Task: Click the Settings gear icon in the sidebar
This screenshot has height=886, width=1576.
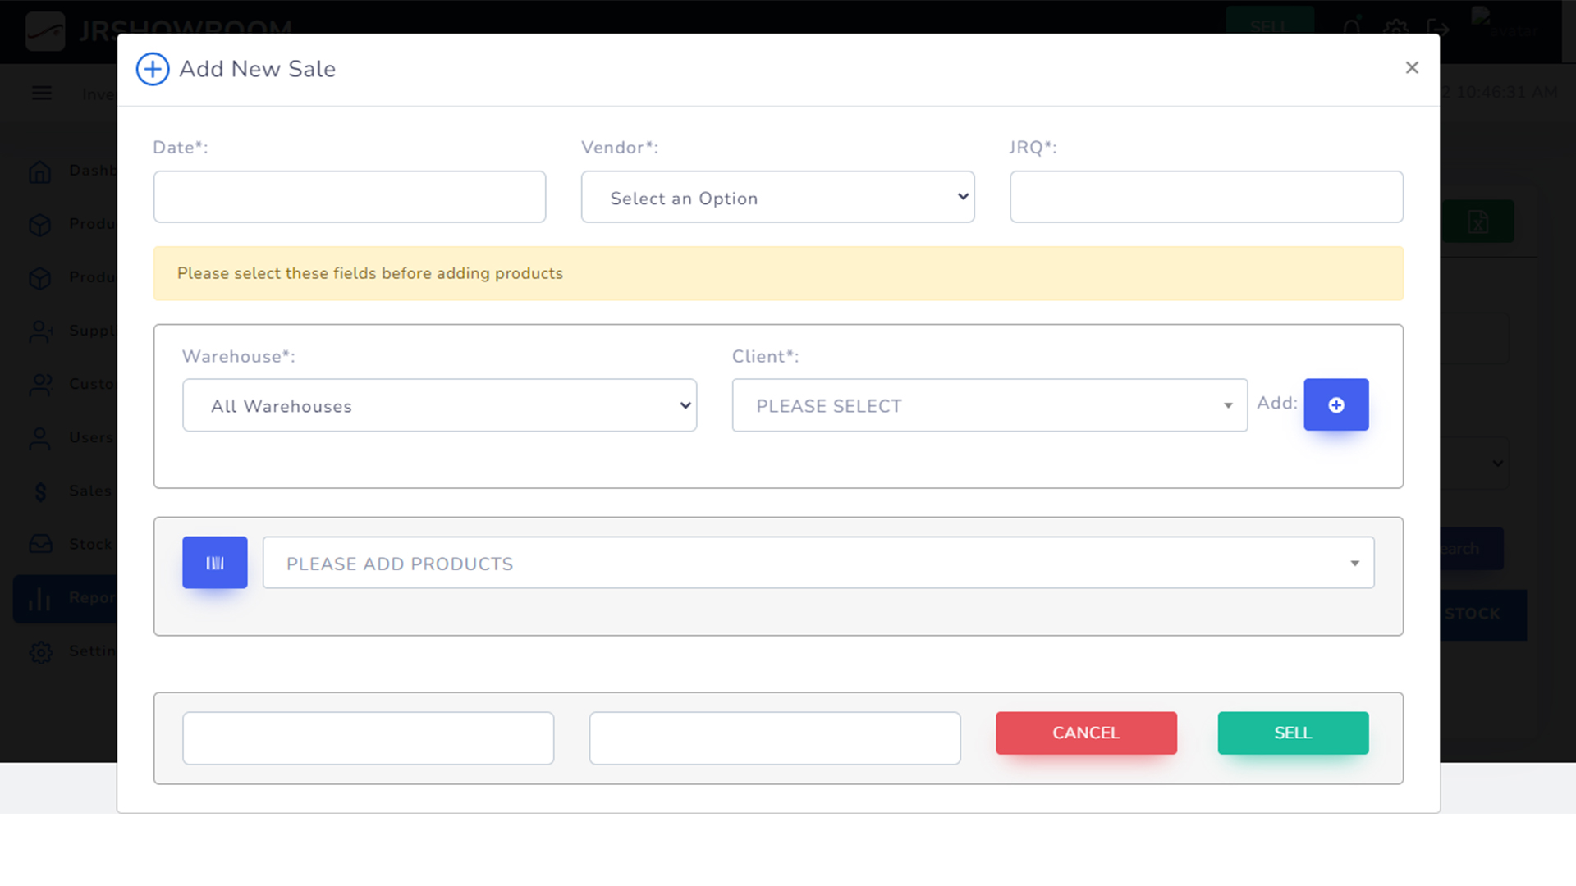Action: click(x=40, y=652)
